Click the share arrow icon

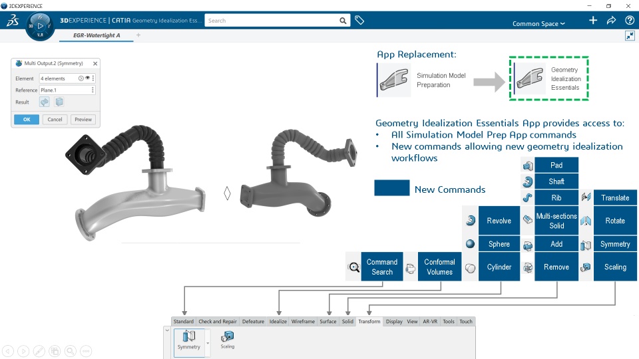611,21
